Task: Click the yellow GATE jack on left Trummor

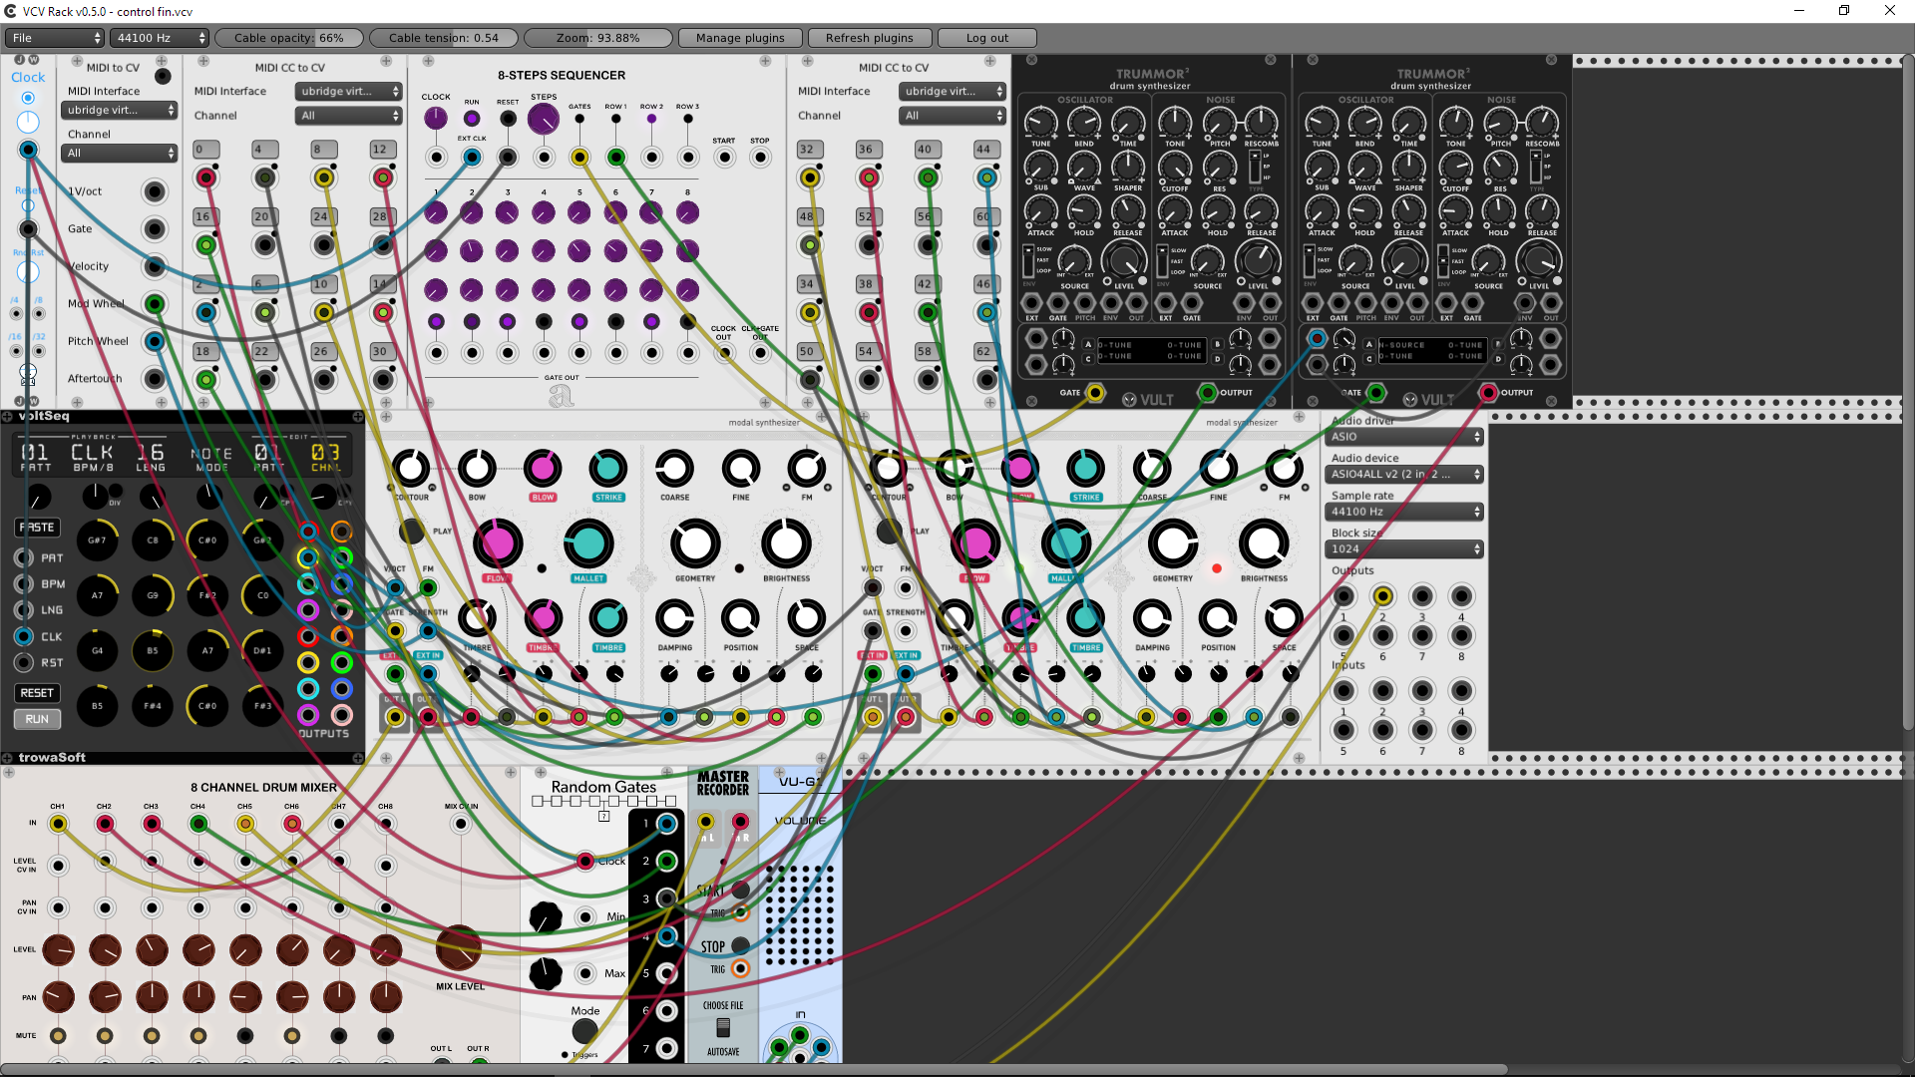Action: (x=1095, y=393)
